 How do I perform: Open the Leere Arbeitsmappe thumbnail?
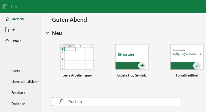click(x=77, y=57)
